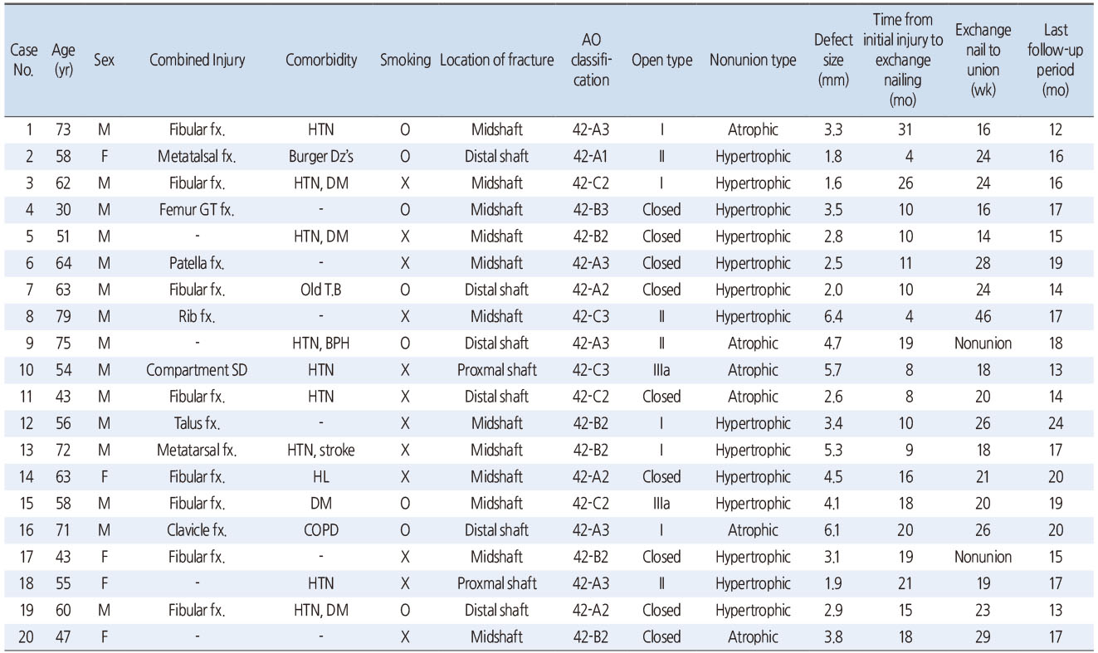Click the 'Nonunion' value in case 9

point(983,344)
